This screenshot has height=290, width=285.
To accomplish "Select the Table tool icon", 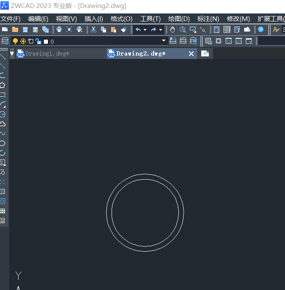I will (x=3, y=211).
